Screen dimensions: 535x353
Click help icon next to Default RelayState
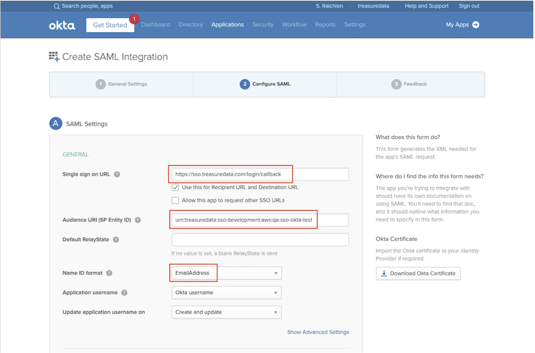116,240
